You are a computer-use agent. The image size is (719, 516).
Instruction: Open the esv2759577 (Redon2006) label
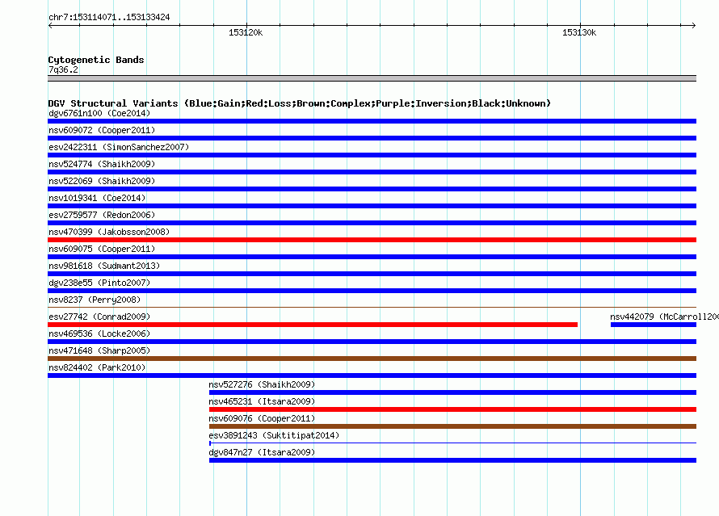pyautogui.click(x=102, y=215)
